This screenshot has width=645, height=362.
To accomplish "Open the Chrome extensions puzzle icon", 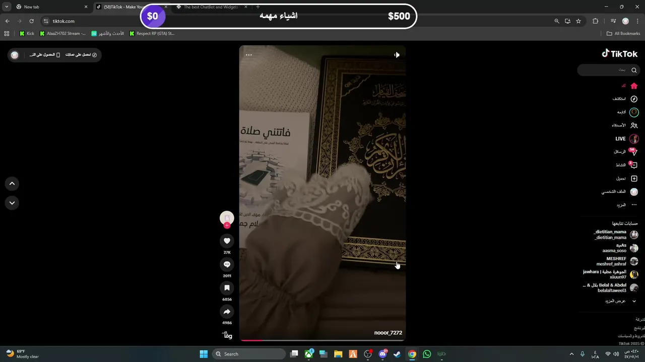I will [x=596, y=21].
